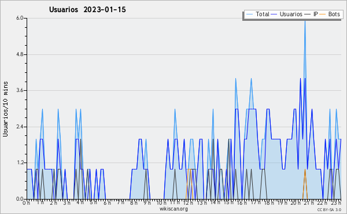The height and width of the screenshot is (214, 347).
Task: Click the '13 h' x-axis label
Action: click(202, 202)
